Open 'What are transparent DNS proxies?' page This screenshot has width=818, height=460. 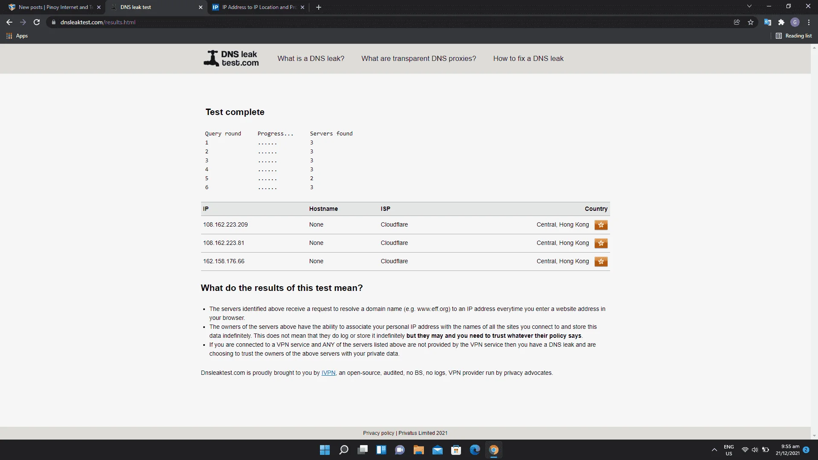[419, 59]
